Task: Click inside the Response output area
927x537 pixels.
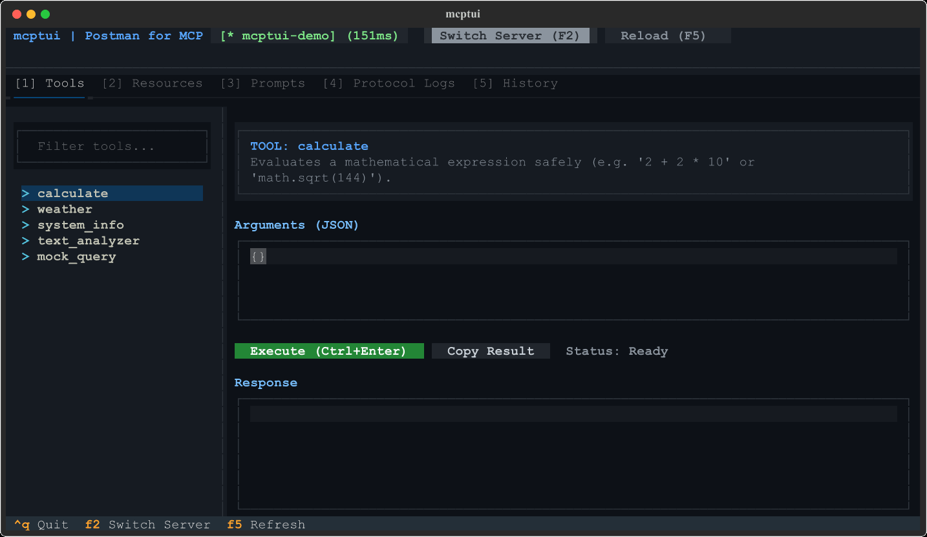Action: point(573,454)
